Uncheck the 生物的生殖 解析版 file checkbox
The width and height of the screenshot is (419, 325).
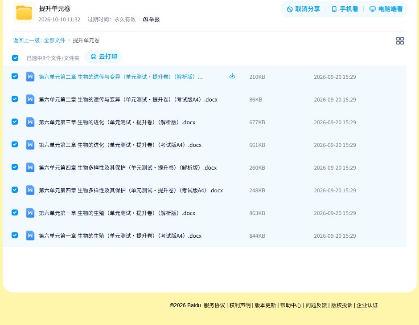tap(15, 212)
